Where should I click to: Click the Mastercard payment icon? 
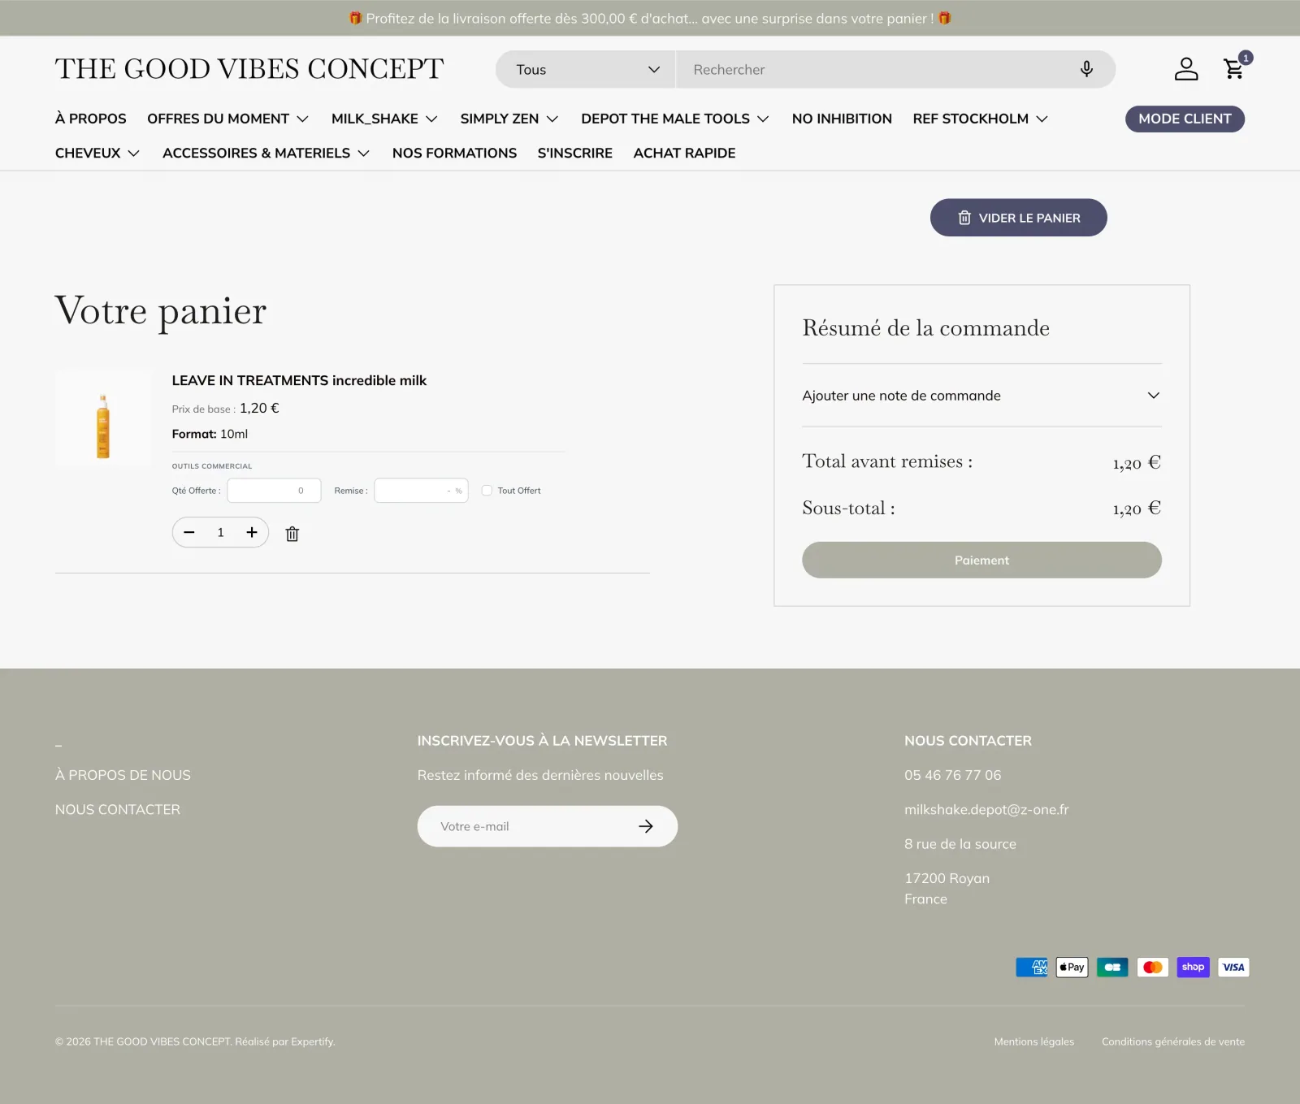tap(1153, 967)
